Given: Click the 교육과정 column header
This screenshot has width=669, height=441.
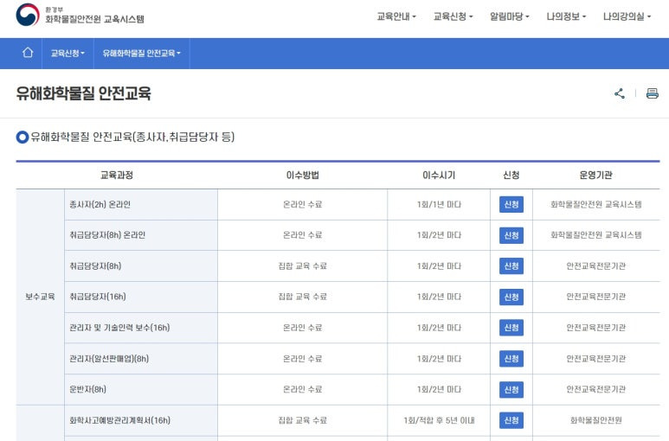Looking at the screenshot, I should click(x=117, y=176).
